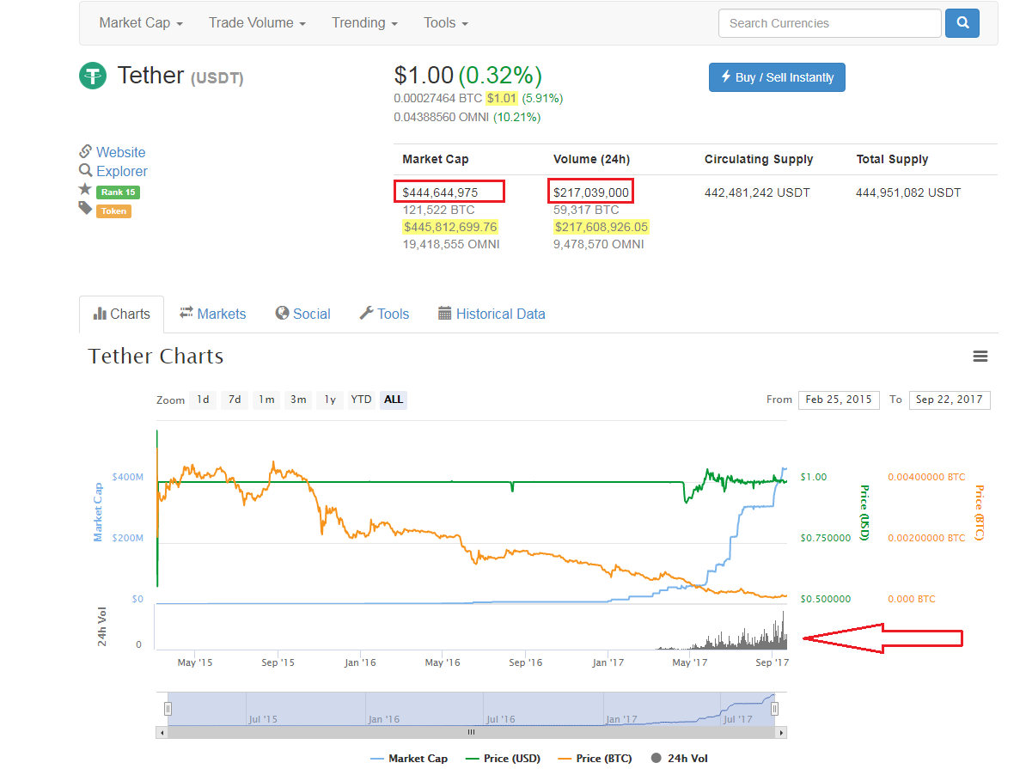1026x769 pixels.
Task: Open the Market Cap dropdown menu
Action: coord(141,23)
